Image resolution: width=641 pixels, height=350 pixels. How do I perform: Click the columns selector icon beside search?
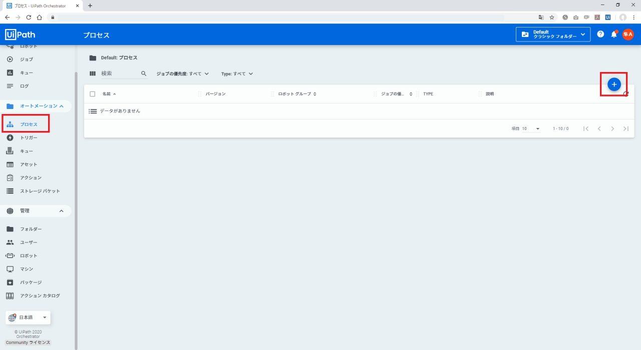[92, 73]
